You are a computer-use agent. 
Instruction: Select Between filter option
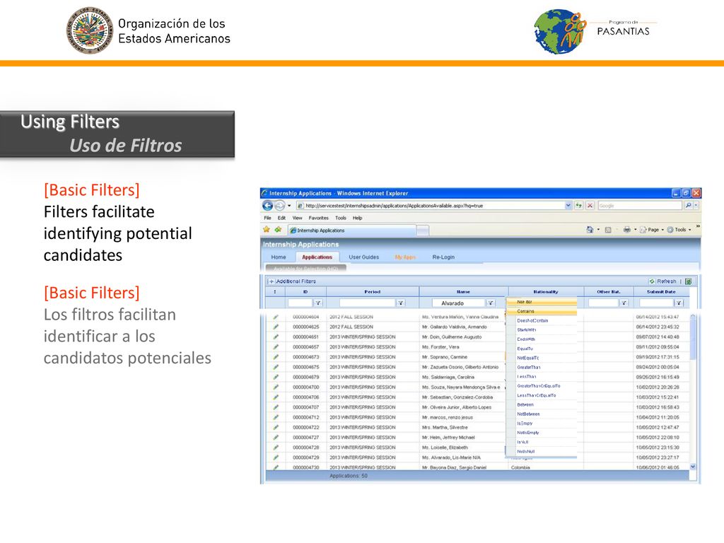coord(542,404)
